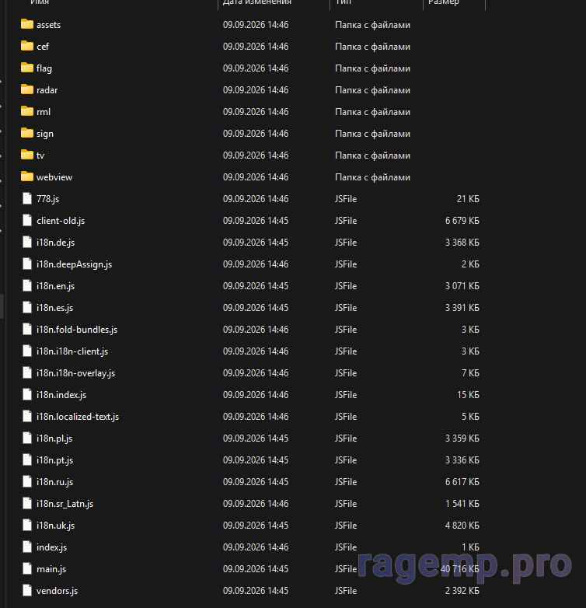Select the sign folder name
The image size is (586, 608).
coord(45,135)
